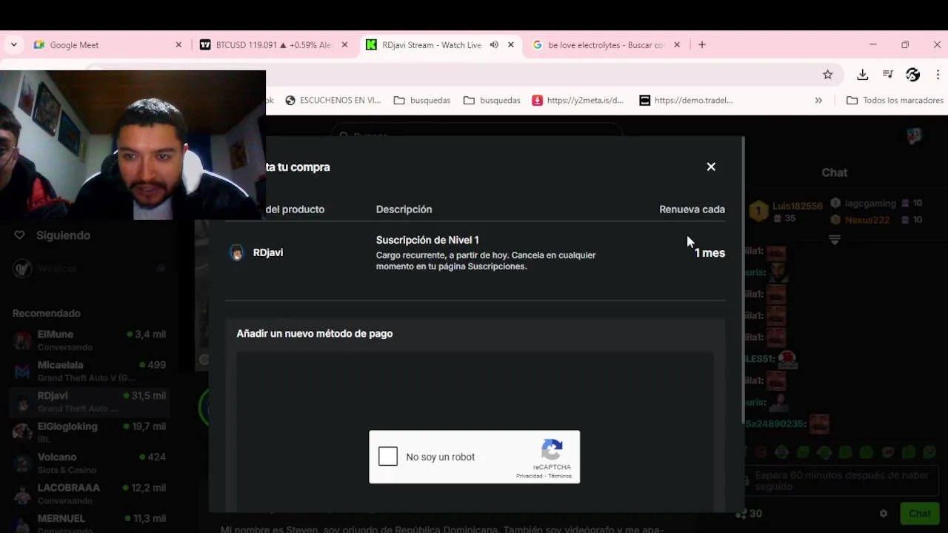Click the ElMune avatar icon
The image size is (948, 533).
pos(22,341)
